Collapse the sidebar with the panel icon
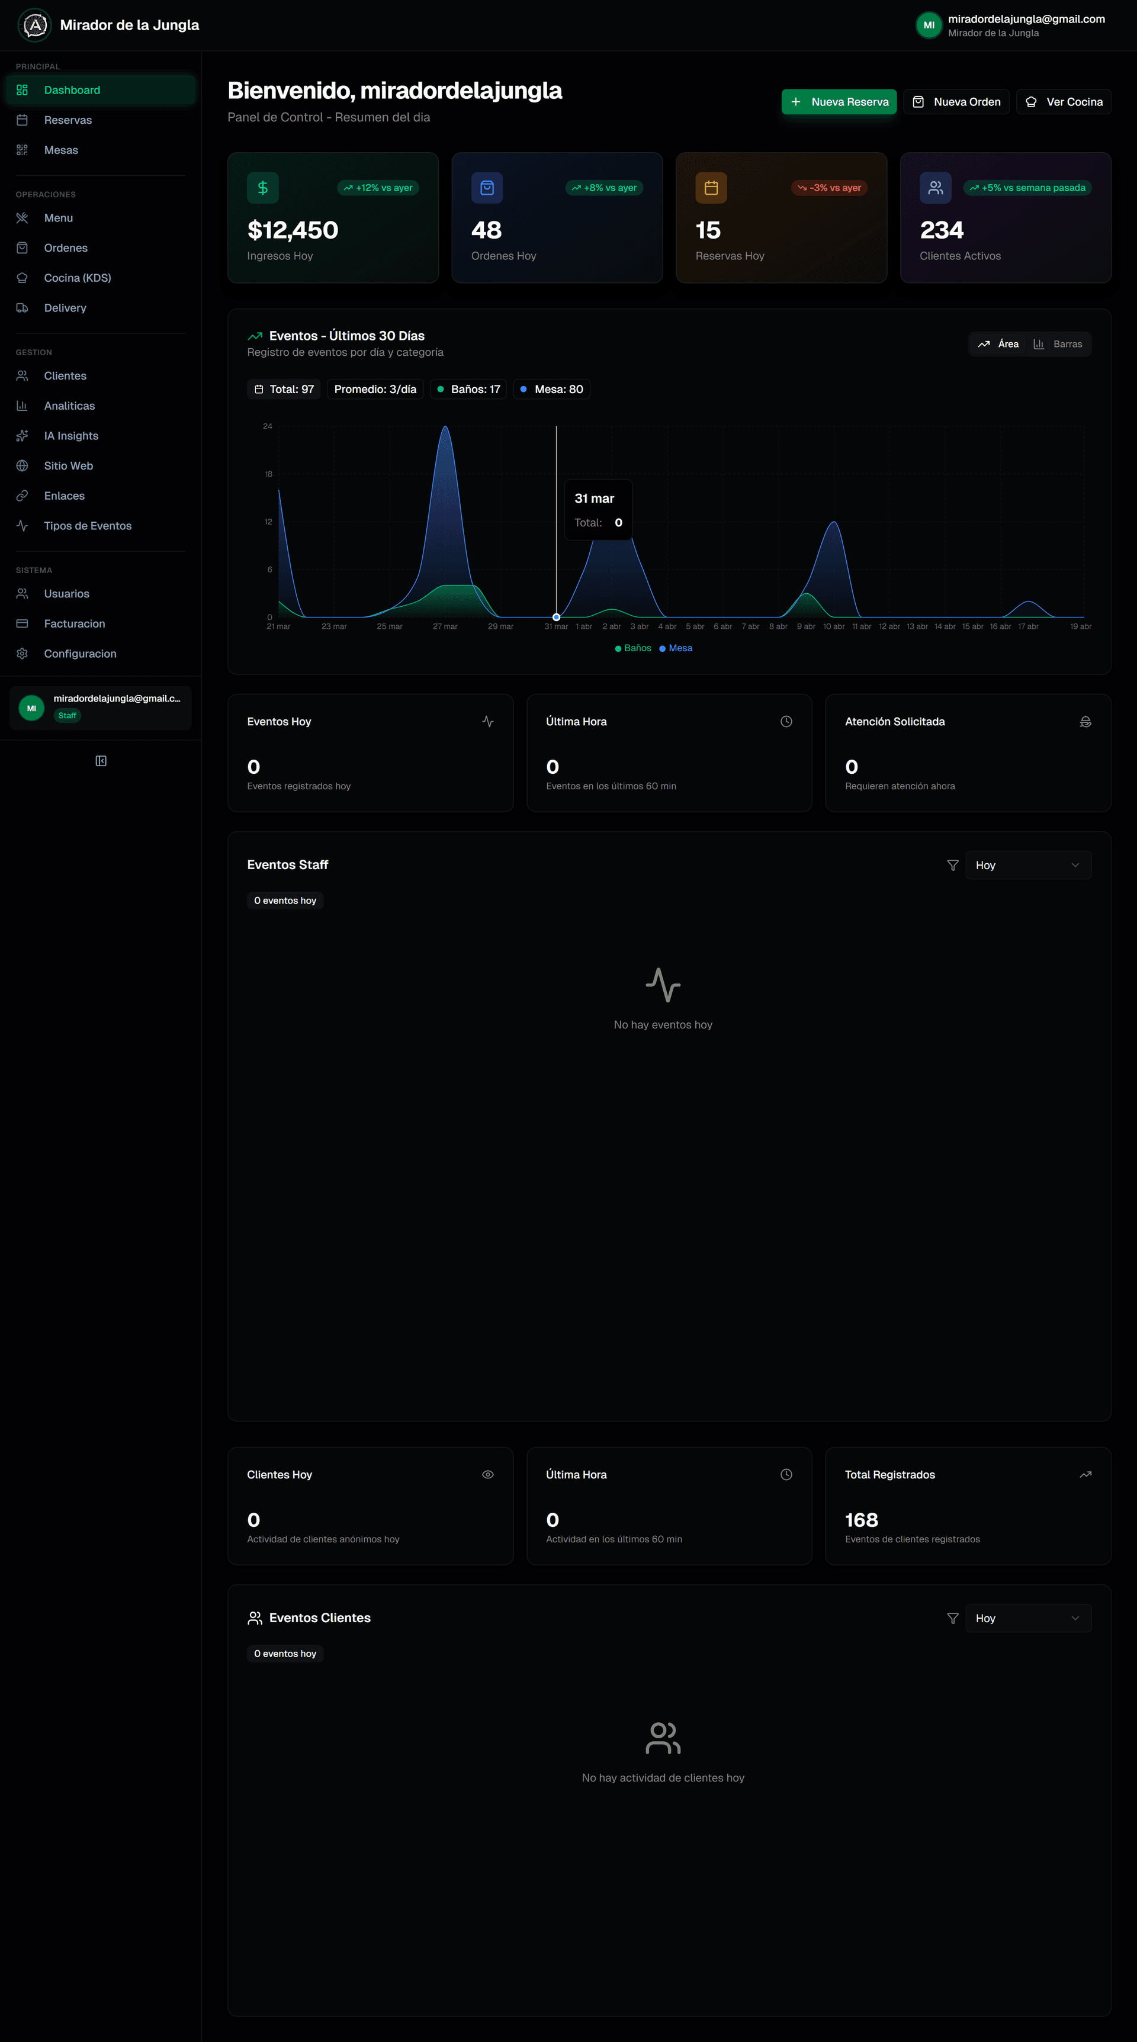1137x2042 pixels. pos(101,761)
